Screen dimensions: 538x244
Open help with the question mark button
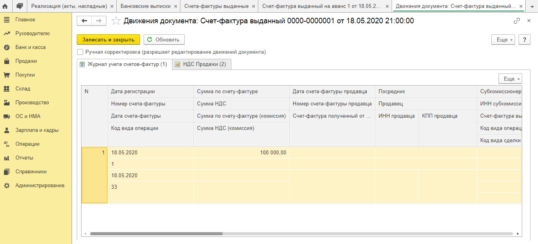524,39
